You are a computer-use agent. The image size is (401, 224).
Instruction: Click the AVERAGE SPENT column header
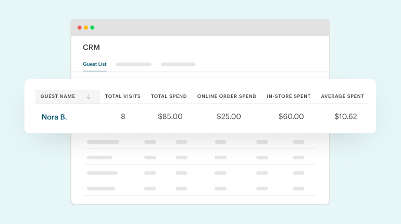(x=343, y=96)
